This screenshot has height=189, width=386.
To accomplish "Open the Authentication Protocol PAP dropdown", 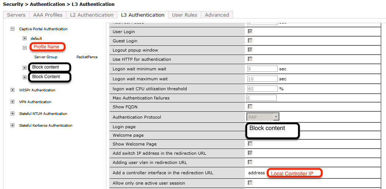I will [x=263, y=117].
